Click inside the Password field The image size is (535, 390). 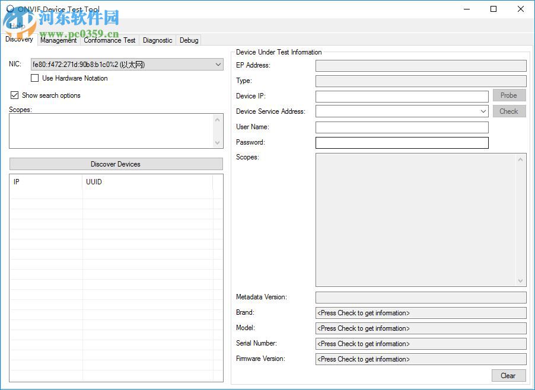[x=402, y=142]
